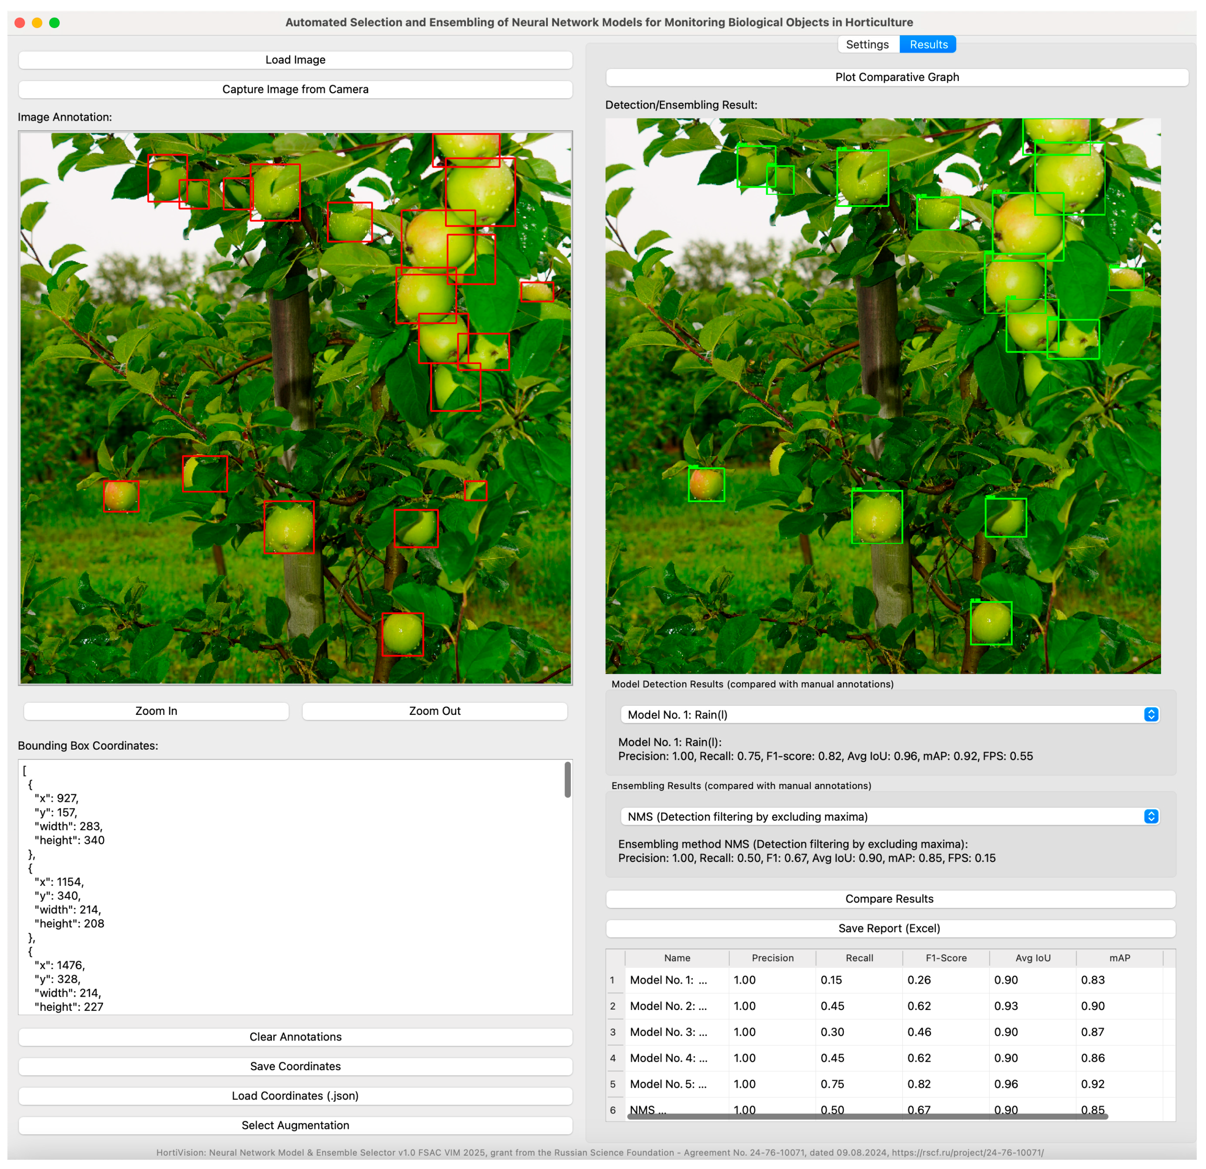1206x1169 pixels.
Task: Select the Results tab
Action: [x=928, y=44]
